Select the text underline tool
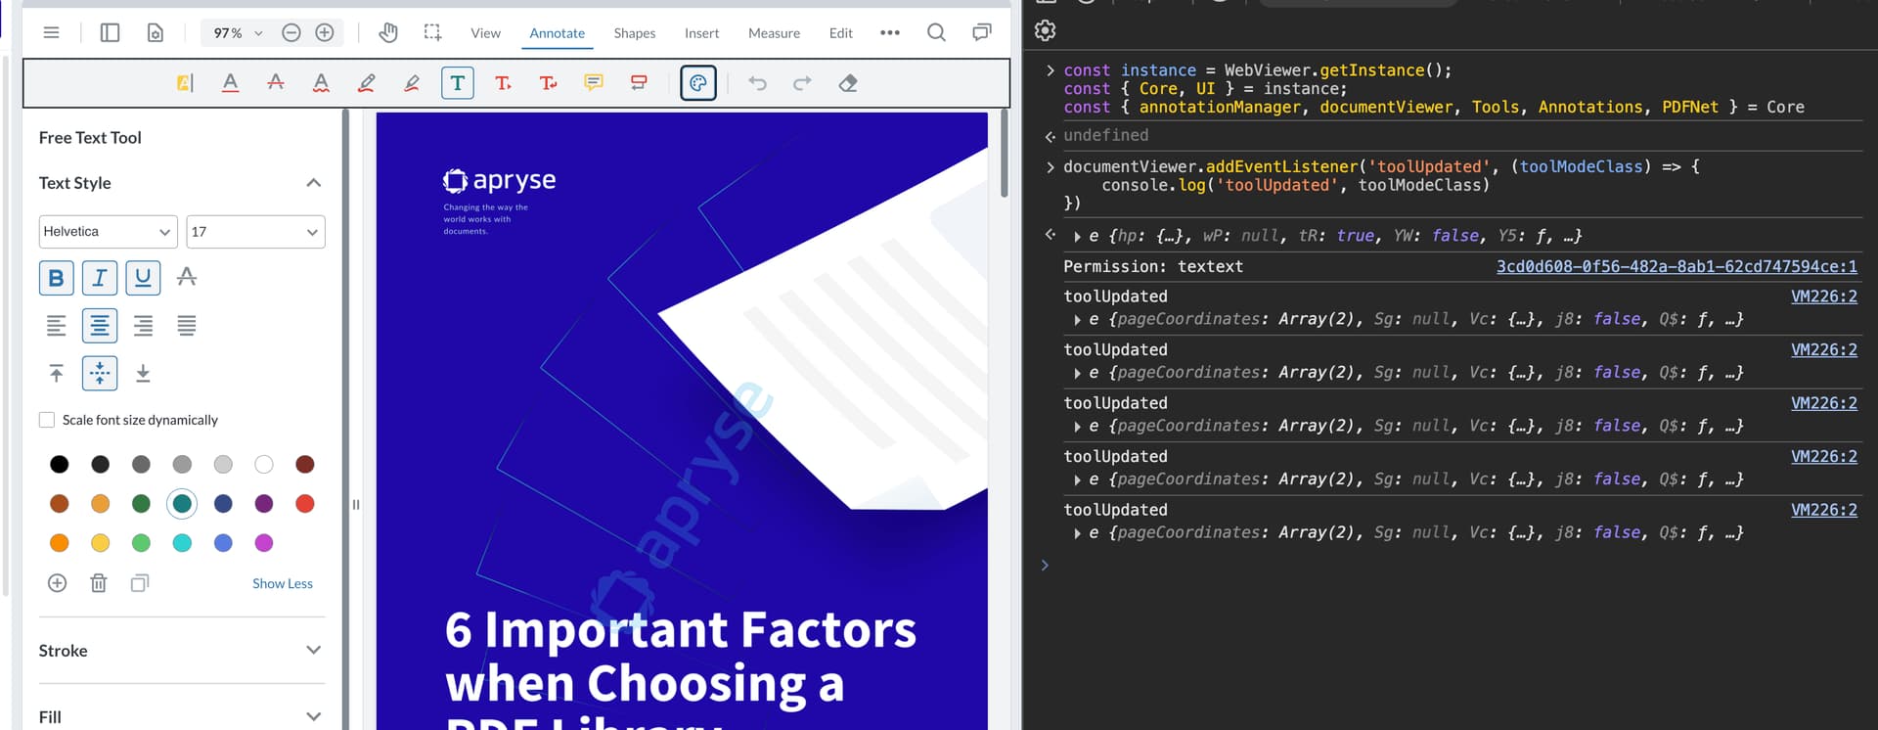The image size is (1878, 730). [x=230, y=83]
